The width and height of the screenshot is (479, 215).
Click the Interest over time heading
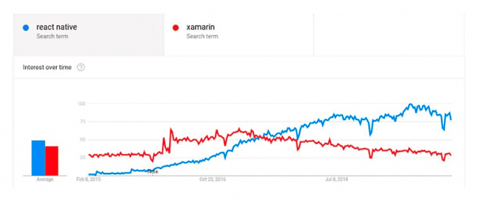click(x=46, y=67)
